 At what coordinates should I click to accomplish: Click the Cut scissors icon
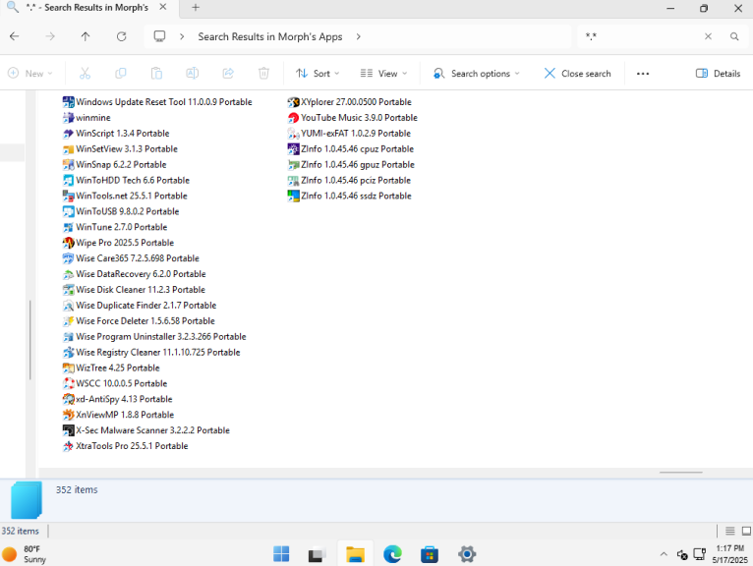85,74
